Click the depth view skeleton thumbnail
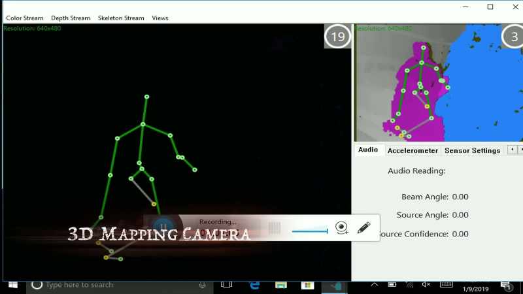Screen dimensions: 523x294 coord(439,83)
